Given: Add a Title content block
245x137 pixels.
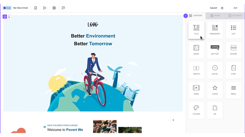Looking at the screenshot, I should click(x=196, y=30).
